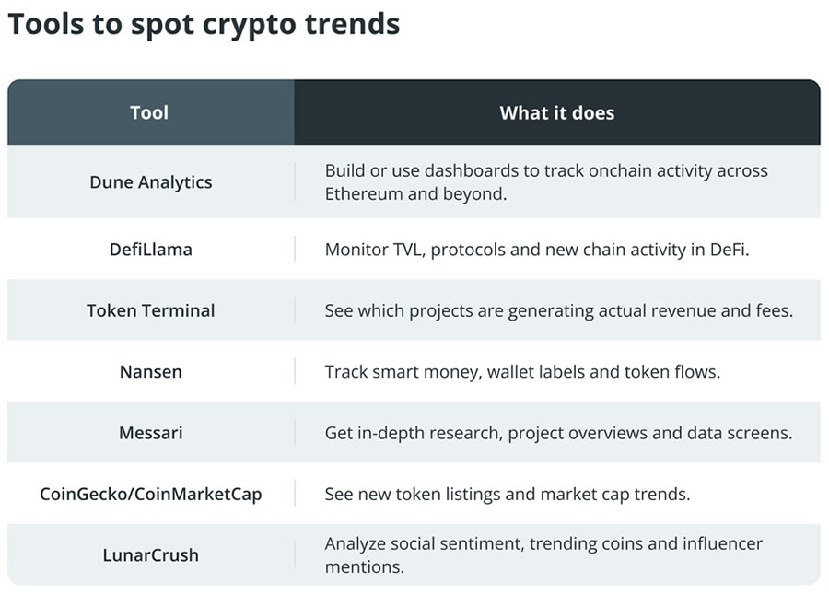The width and height of the screenshot is (829, 595).
Task: Click the "Tools to spot crypto trends" heading
Action: click(x=204, y=25)
